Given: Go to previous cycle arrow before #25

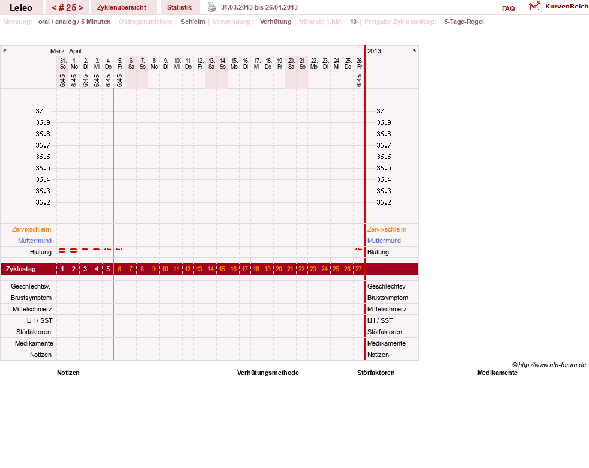Looking at the screenshot, I should click(54, 8).
